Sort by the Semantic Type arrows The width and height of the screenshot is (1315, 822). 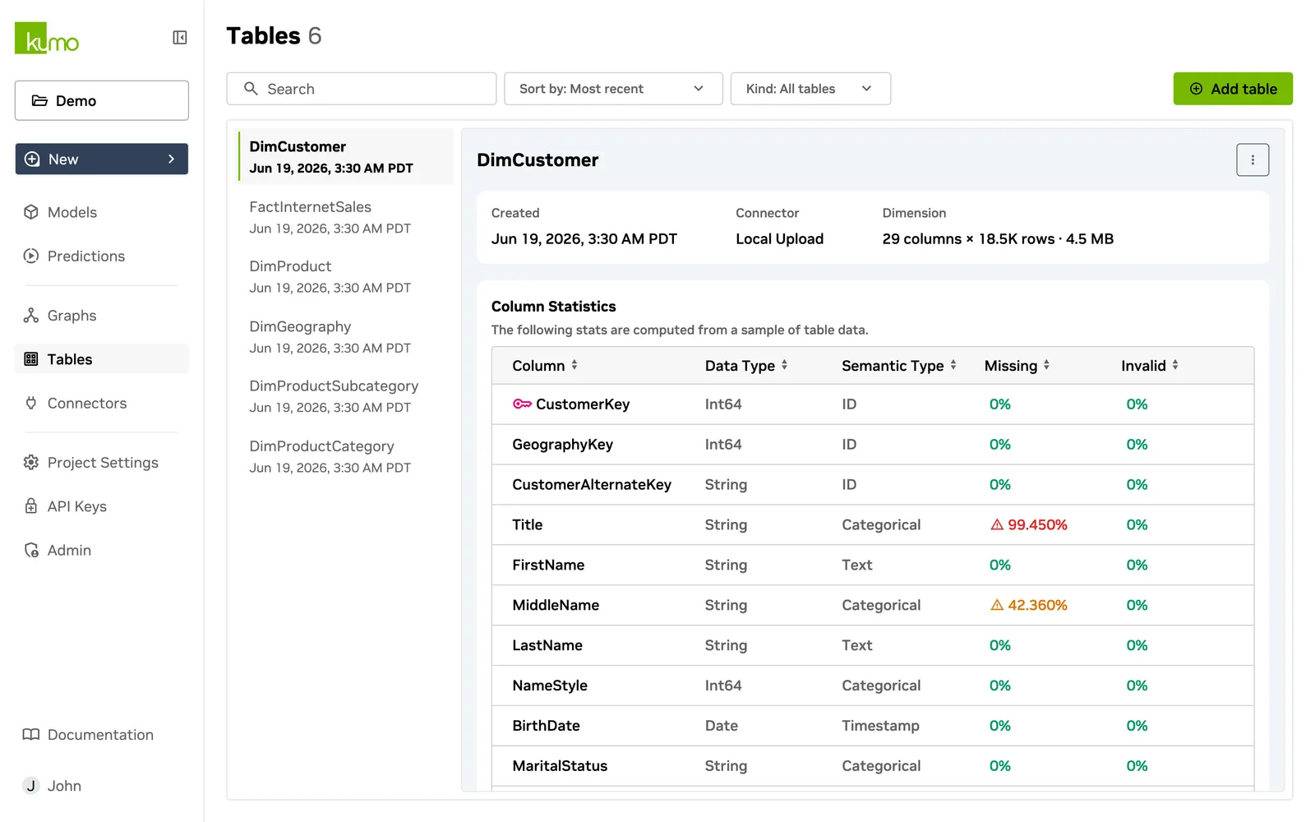tap(953, 365)
